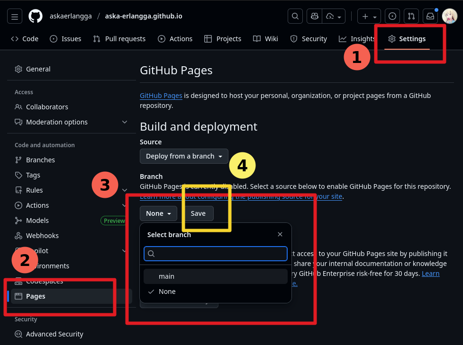Open the GitHub search icon
Image resolution: width=463 pixels, height=345 pixels.
295,16
